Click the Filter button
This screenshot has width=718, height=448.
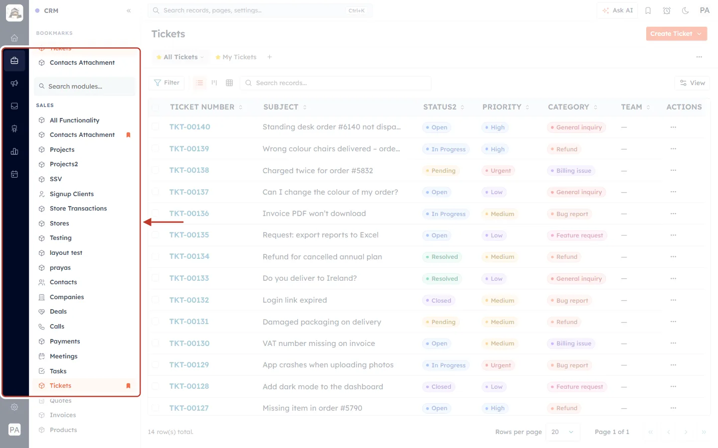coord(167,83)
